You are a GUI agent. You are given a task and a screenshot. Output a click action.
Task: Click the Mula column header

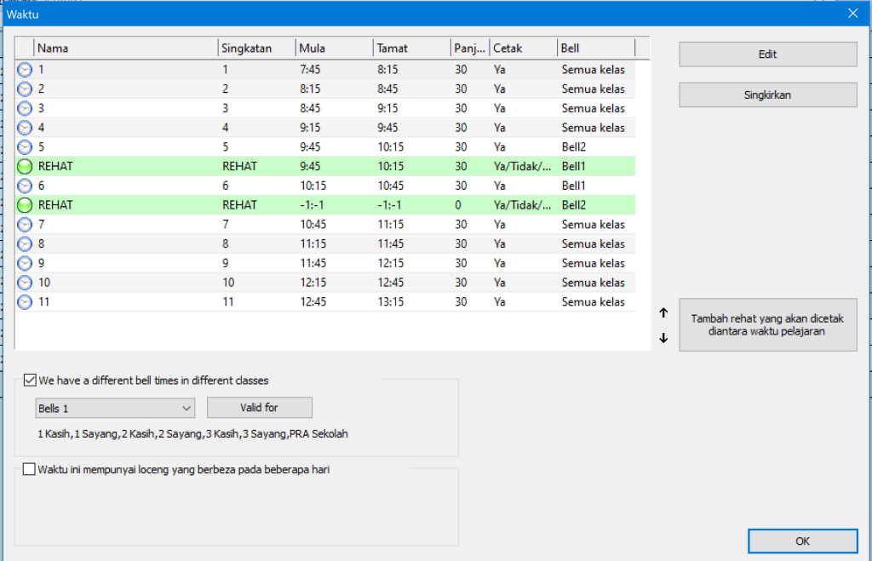tap(333, 49)
